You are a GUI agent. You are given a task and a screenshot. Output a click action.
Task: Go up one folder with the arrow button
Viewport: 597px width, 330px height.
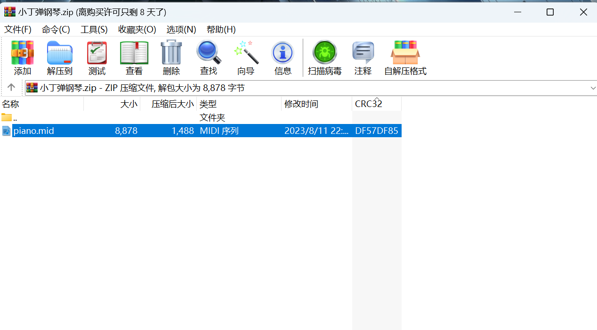[x=11, y=88]
